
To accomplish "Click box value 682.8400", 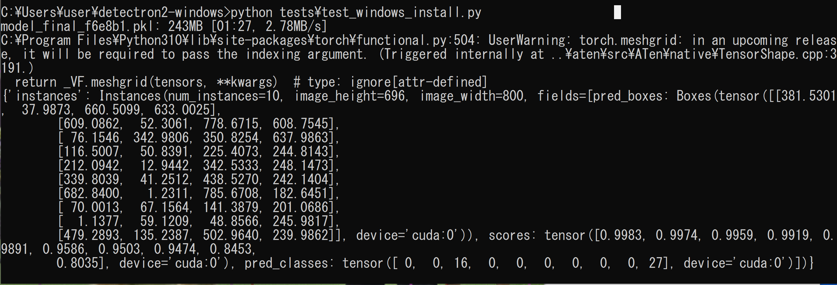I will click(92, 193).
